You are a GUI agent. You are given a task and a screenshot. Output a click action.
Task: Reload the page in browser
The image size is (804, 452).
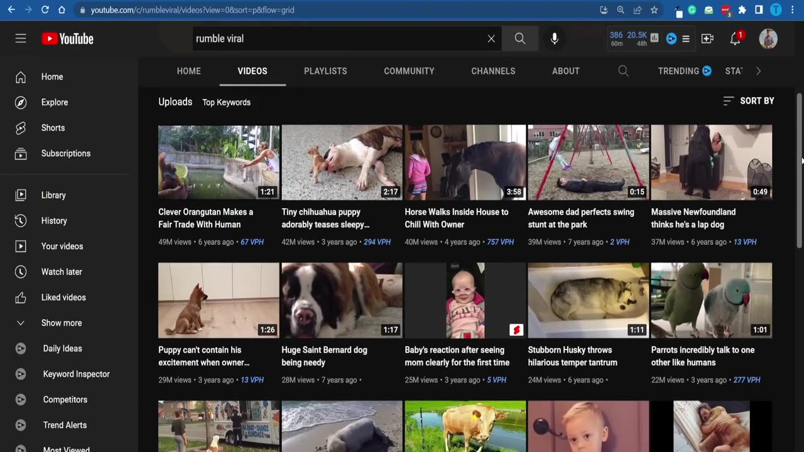(45, 10)
